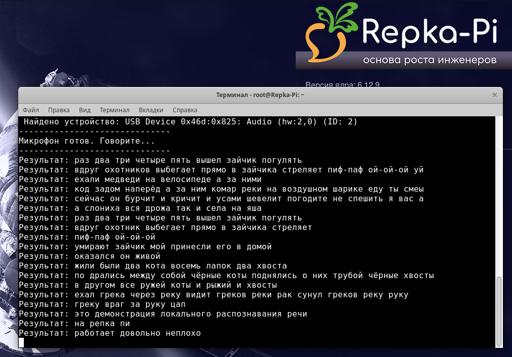Screen dimensions: 512x357
Task: Open the Терминал menu in menu bar
Action: coord(114,110)
